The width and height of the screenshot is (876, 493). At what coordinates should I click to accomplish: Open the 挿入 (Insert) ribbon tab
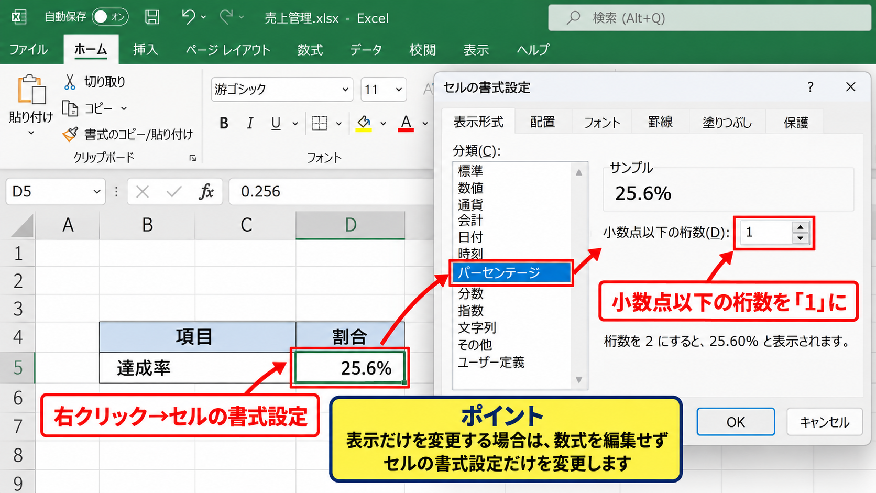coord(145,50)
